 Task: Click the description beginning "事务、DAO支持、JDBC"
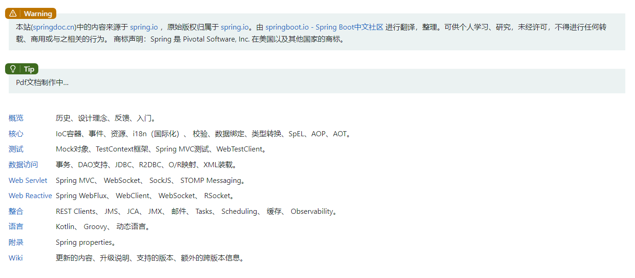(146, 165)
